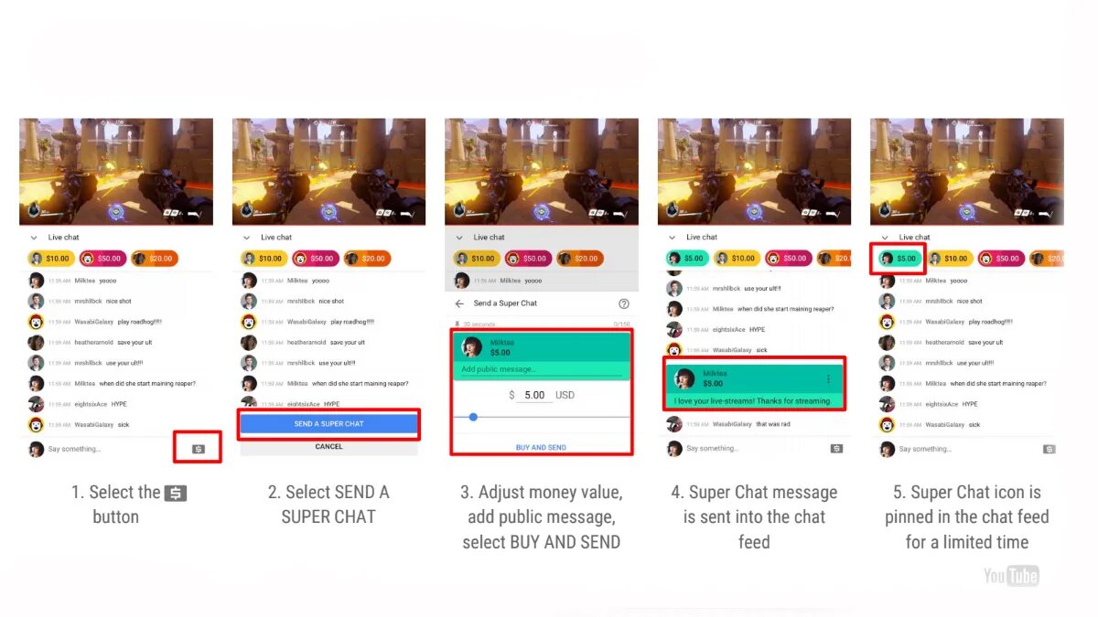Adjust the Super Chat amount slider handle
The width and height of the screenshot is (1098, 617).
coord(473,417)
